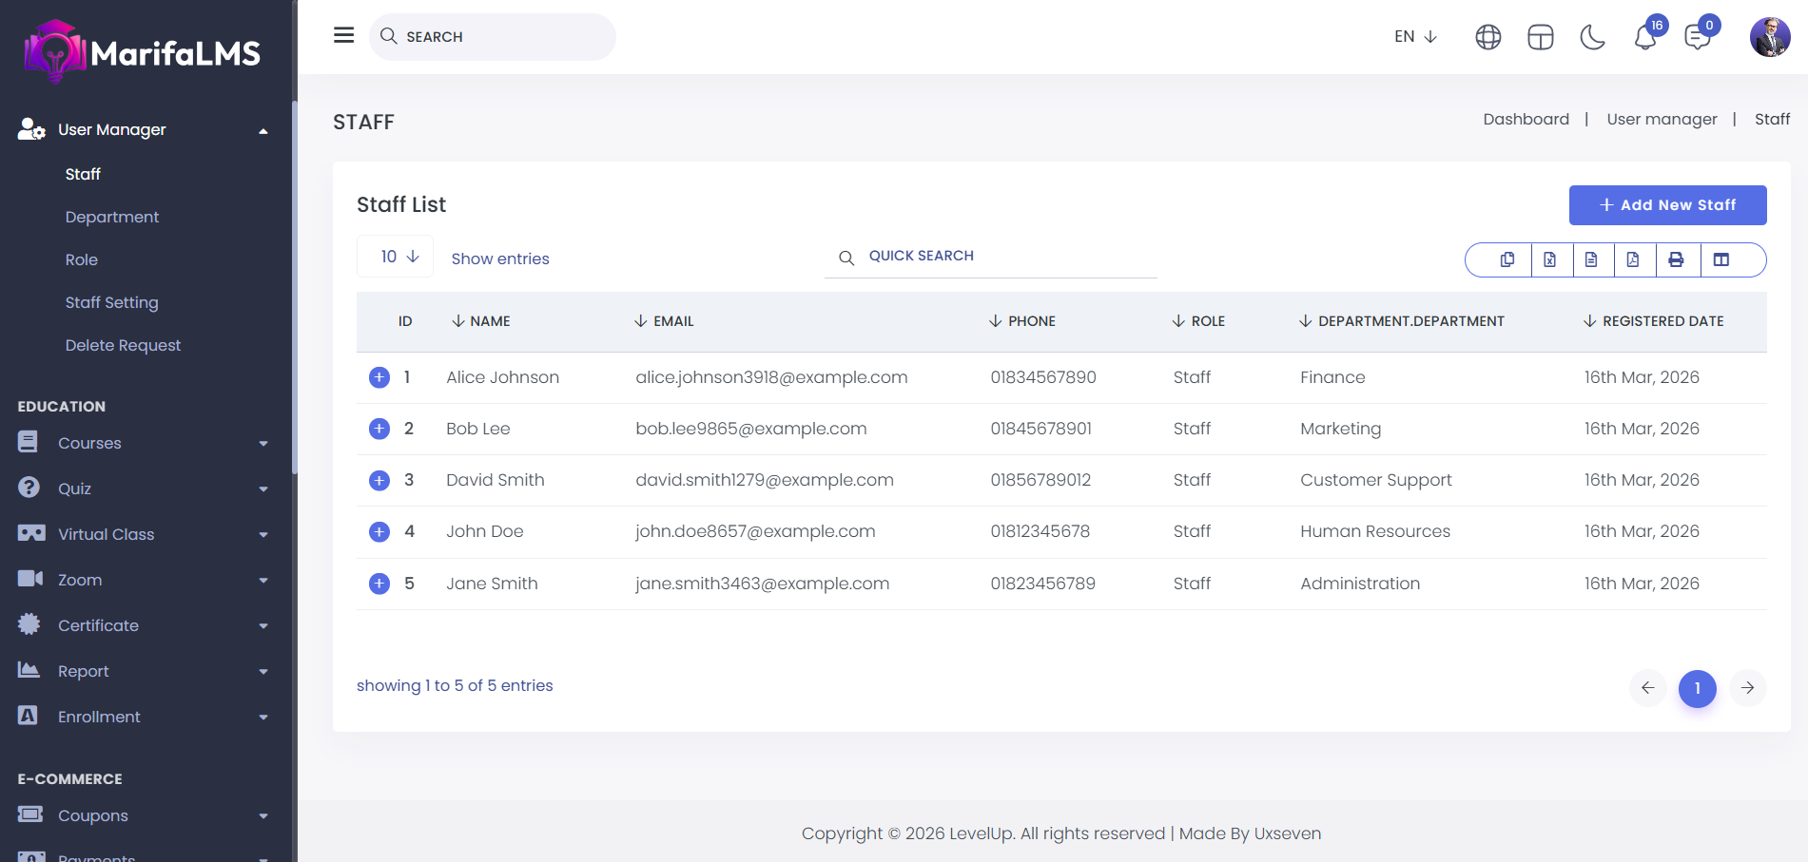Open Department in the sidebar

point(112,217)
